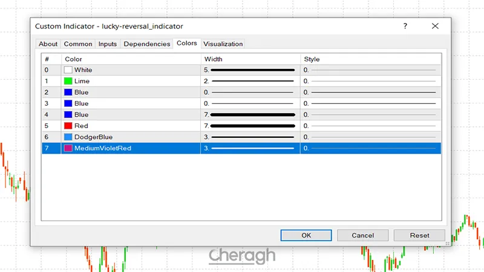Click the Red color swatch in row 5
Viewport: 484px width, 272px height.
(68, 126)
